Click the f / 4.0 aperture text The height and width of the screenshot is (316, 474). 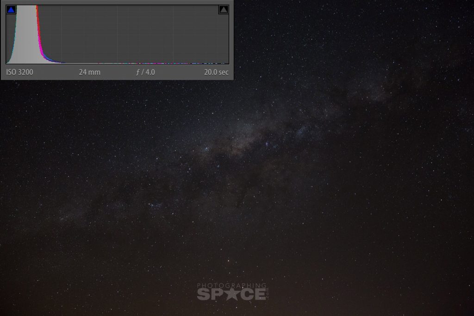pos(145,72)
